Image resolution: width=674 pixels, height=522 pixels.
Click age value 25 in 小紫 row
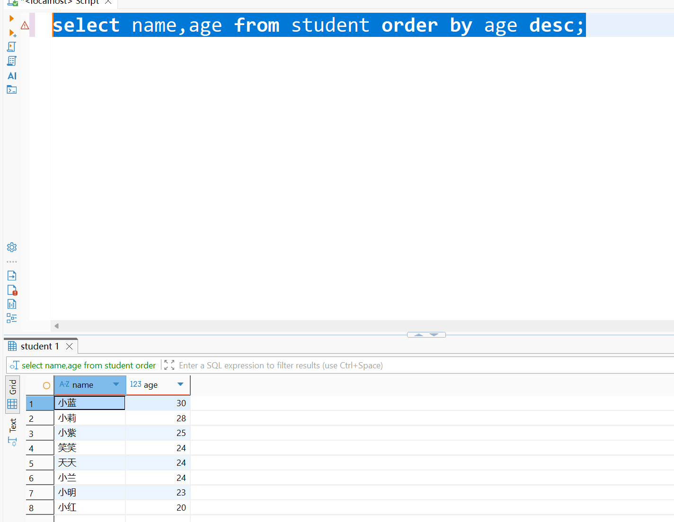158,433
